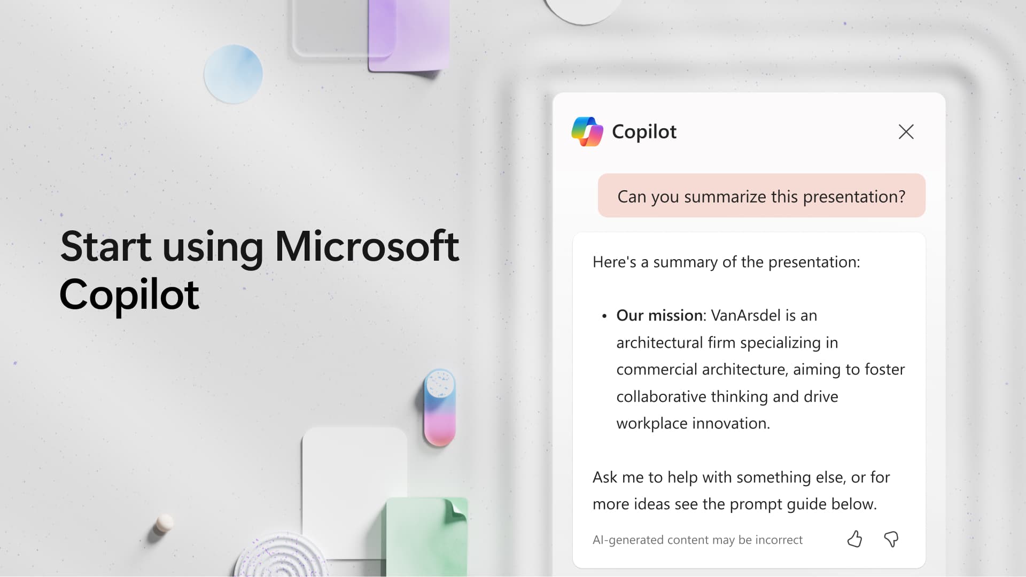Viewport: 1026px width, 577px height.
Task: Click the Copilot rainbow logo icon
Action: click(x=586, y=131)
